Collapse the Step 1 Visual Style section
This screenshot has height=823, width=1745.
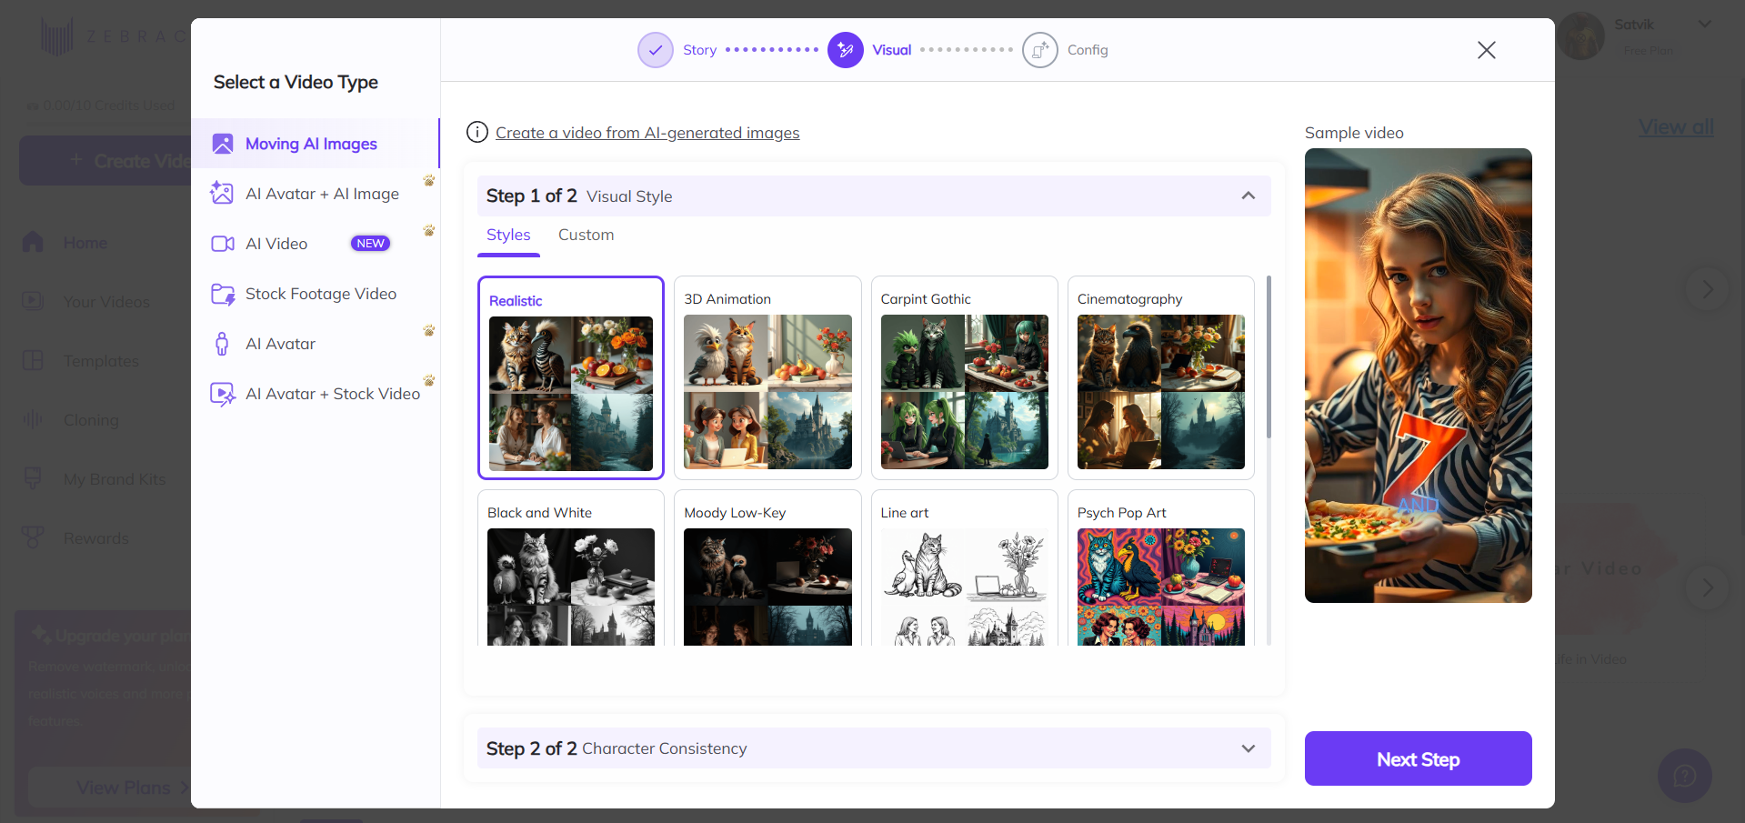coord(1248,196)
